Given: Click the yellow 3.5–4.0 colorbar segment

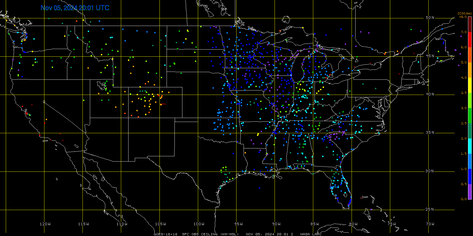Looking at the screenshot, I should 470,85.
